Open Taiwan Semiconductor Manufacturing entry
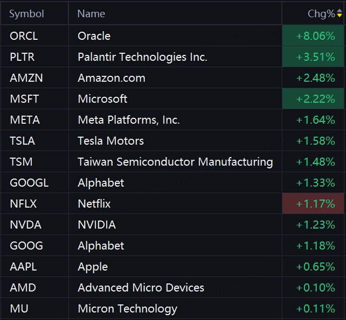Viewport: 346px width, 320px height. [x=175, y=162]
